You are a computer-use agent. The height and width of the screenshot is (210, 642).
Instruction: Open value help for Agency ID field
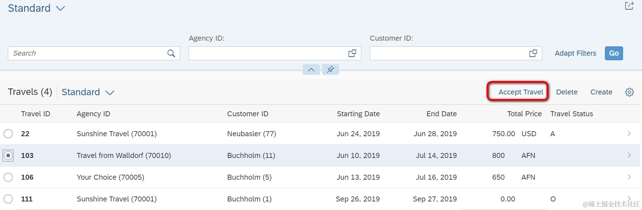[x=352, y=53]
